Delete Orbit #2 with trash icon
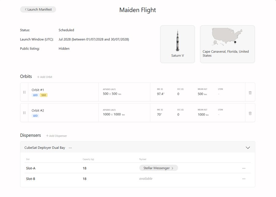Screen dimensions: 276x197 click(250, 113)
